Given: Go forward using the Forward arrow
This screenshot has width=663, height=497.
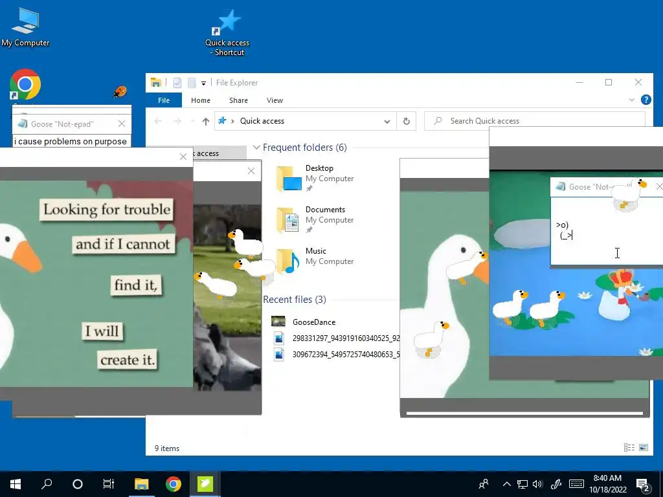Looking at the screenshot, I should click(177, 121).
